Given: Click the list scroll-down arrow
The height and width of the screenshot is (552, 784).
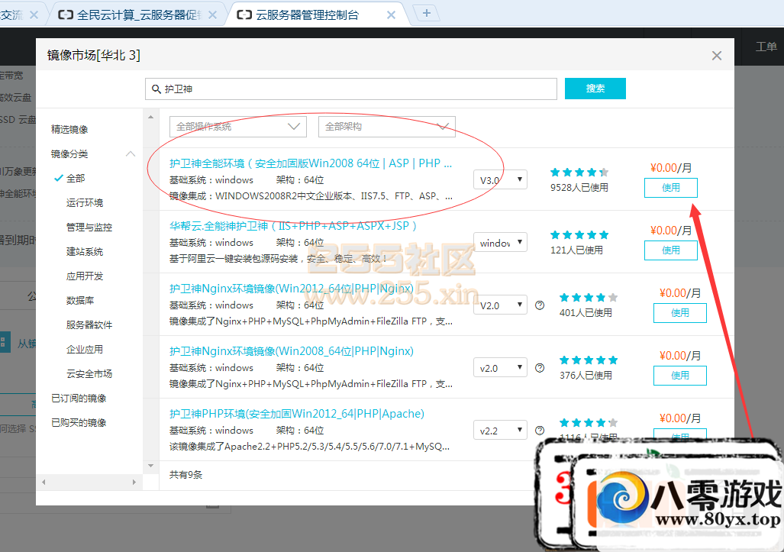Looking at the screenshot, I should 150,466.
